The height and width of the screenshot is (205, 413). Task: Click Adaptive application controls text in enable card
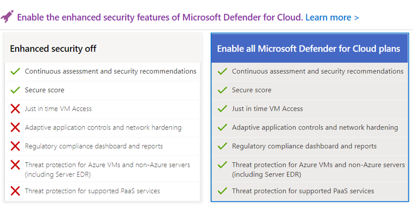click(315, 128)
